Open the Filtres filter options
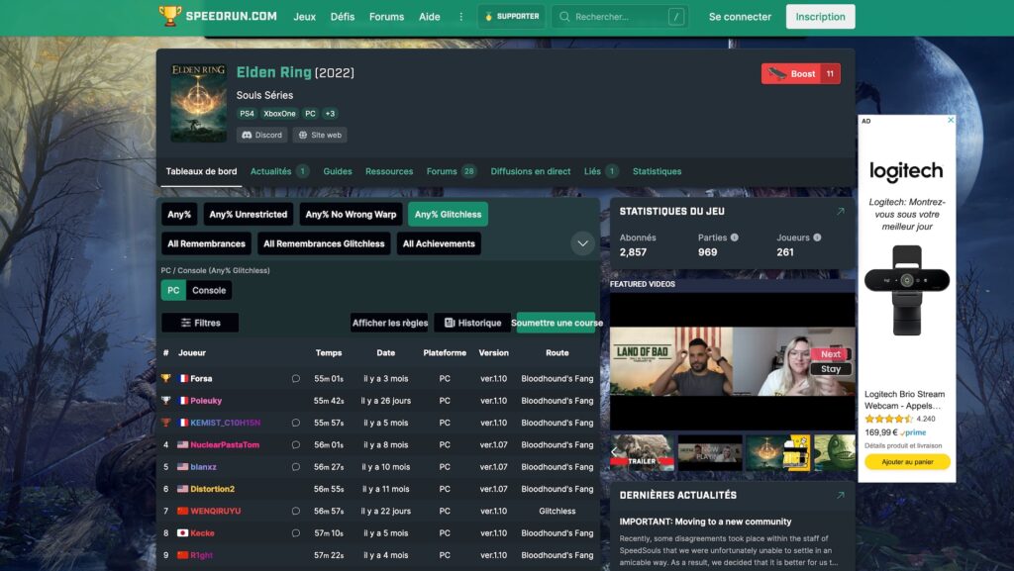The height and width of the screenshot is (571, 1014). pyautogui.click(x=200, y=323)
